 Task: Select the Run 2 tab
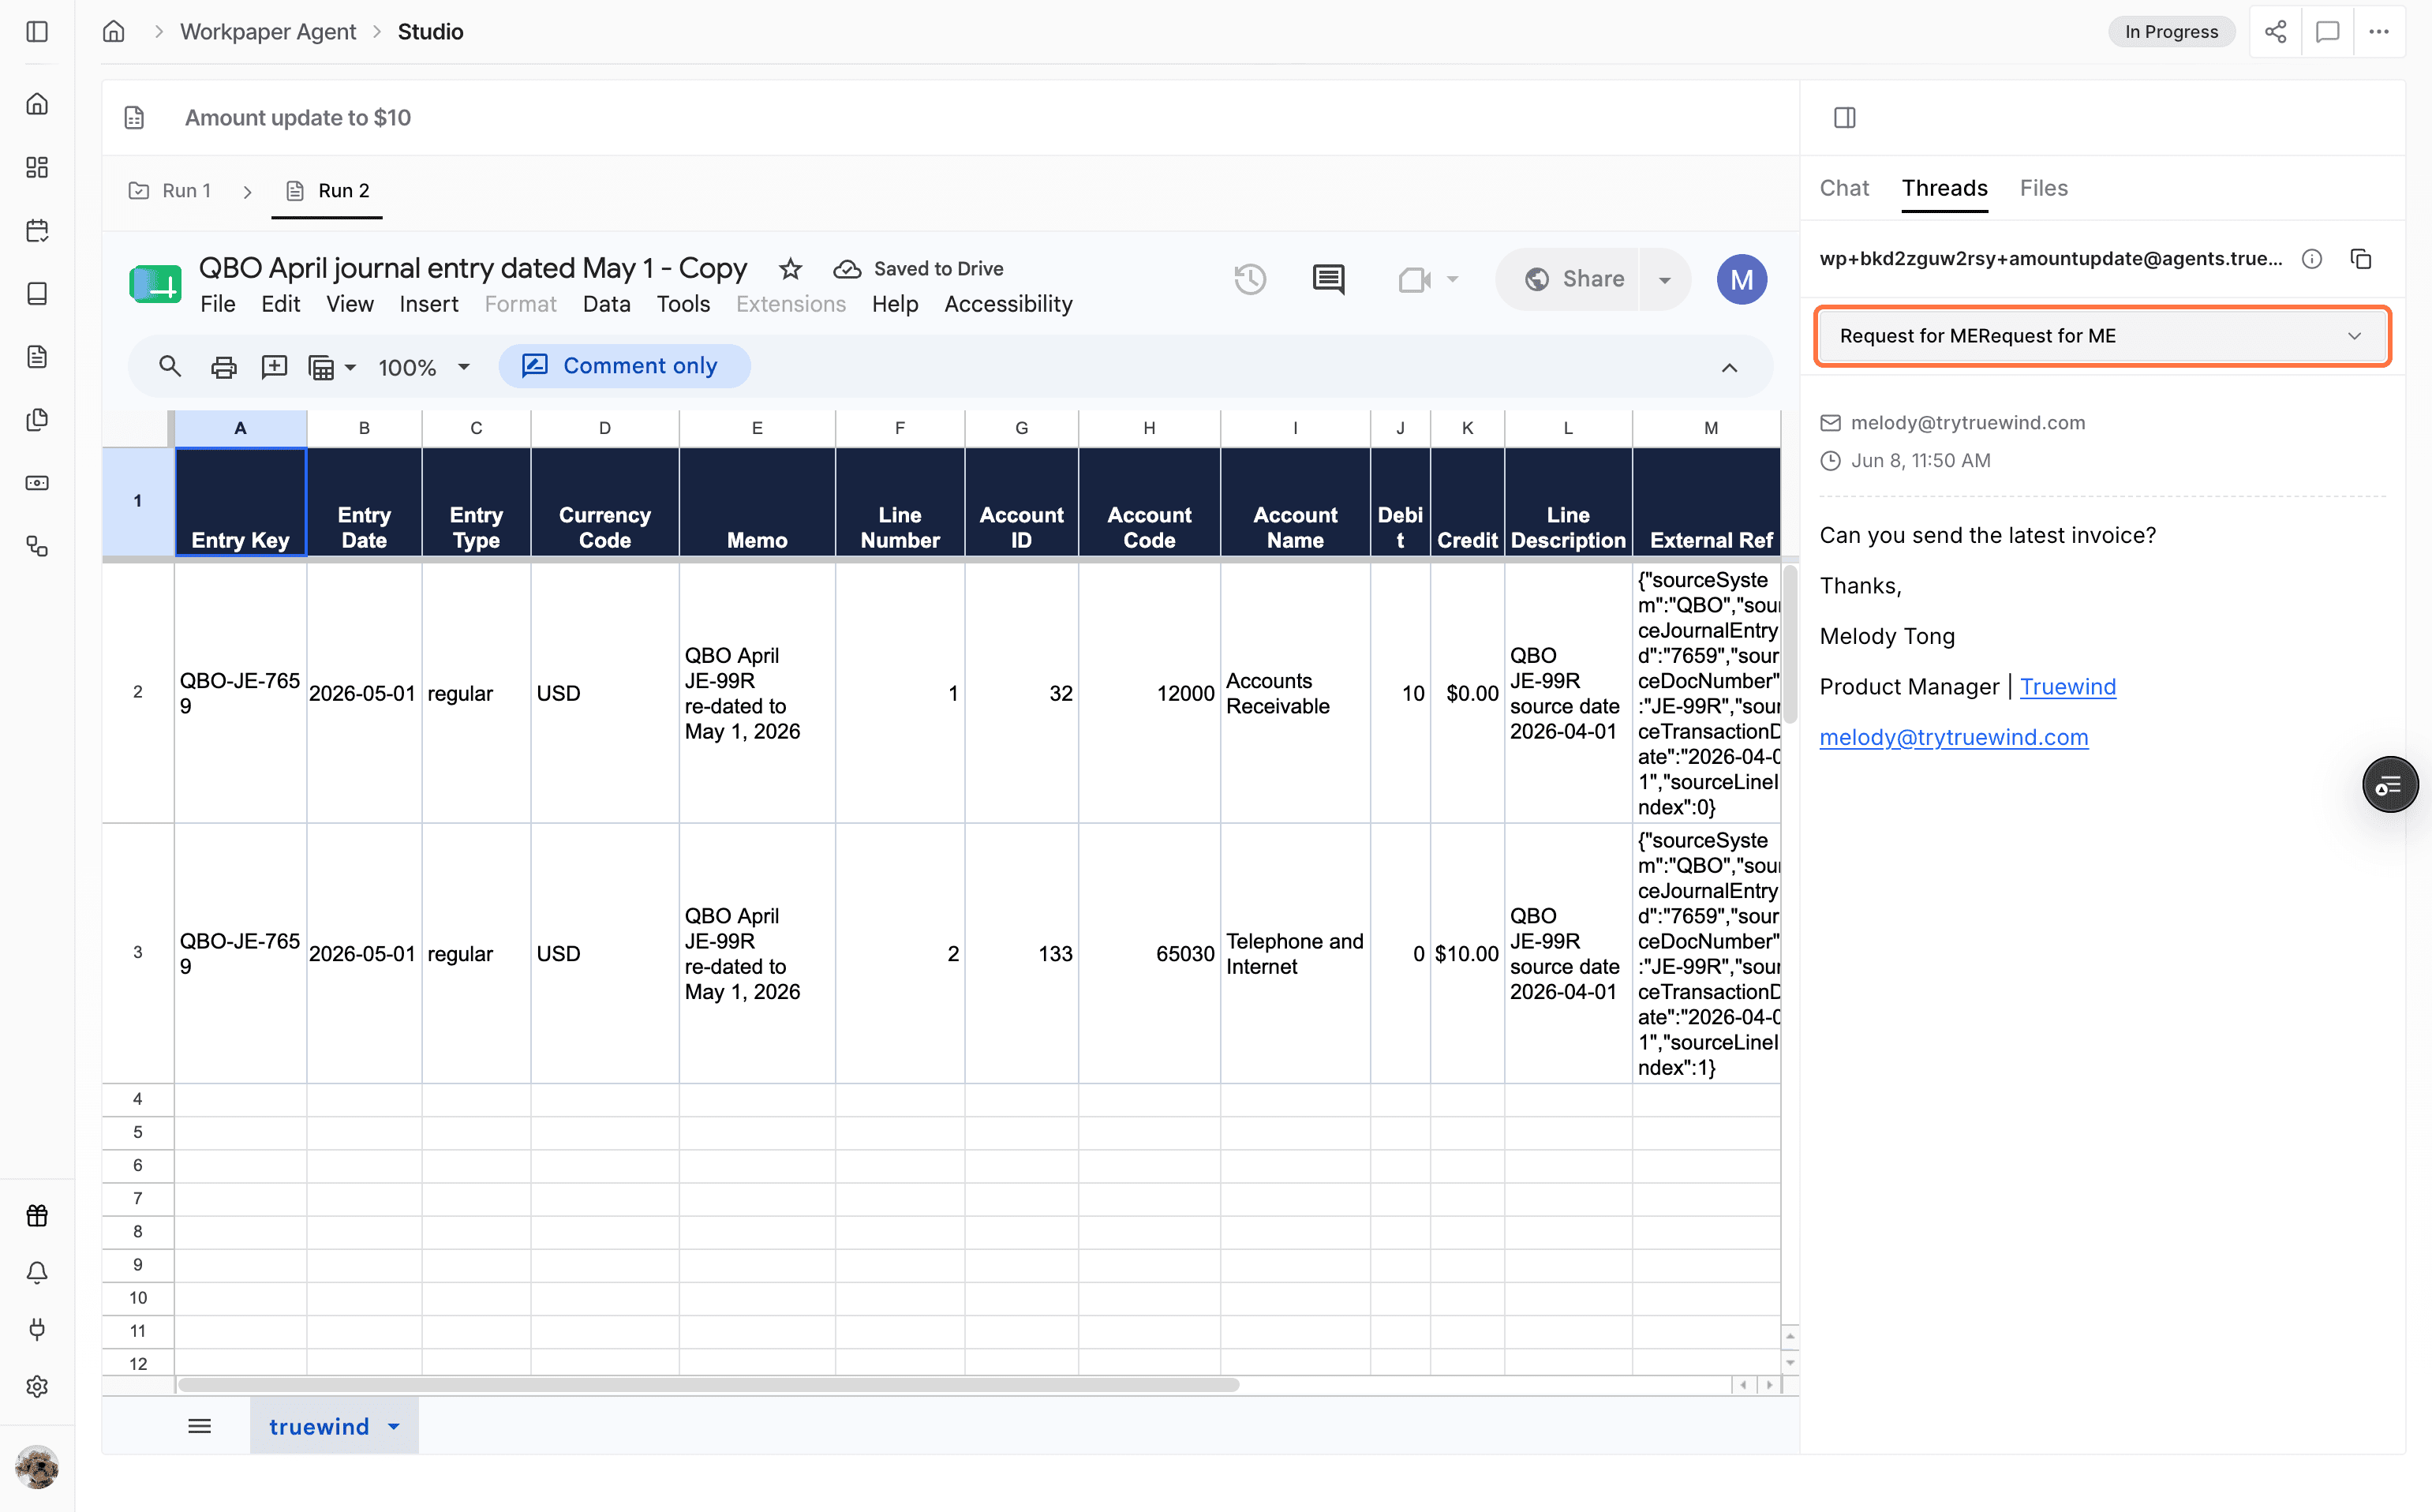coord(327,190)
